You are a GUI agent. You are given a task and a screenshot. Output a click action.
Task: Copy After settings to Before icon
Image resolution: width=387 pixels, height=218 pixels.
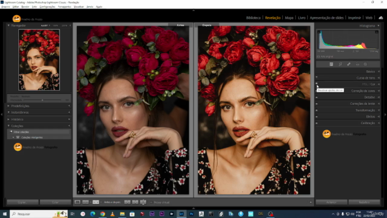[135, 202]
